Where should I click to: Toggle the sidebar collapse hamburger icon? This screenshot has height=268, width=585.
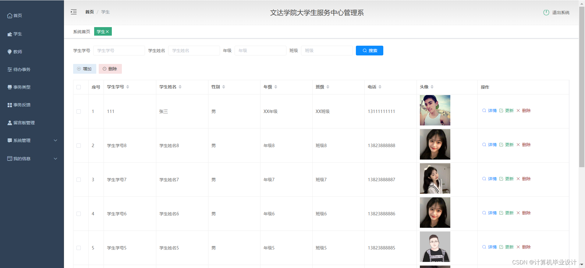(74, 12)
